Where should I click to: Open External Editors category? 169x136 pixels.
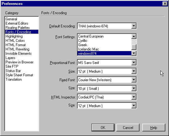tap(22, 23)
